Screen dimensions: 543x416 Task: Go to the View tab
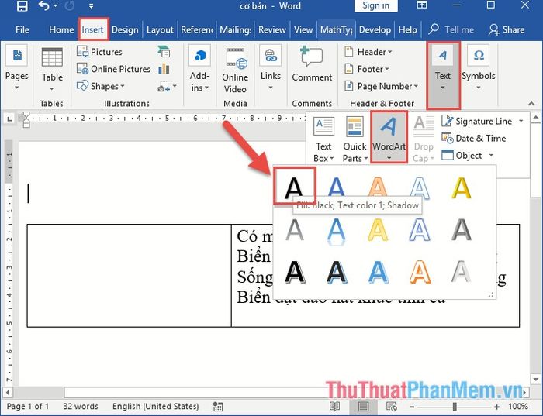pos(303,29)
